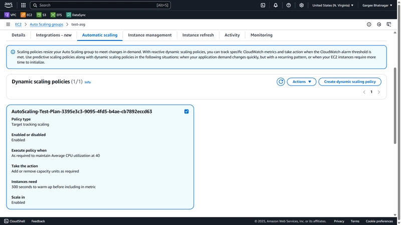Screen dimensions: 401x225
Task: Go to next policies page arrow
Action: click(x=379, y=92)
